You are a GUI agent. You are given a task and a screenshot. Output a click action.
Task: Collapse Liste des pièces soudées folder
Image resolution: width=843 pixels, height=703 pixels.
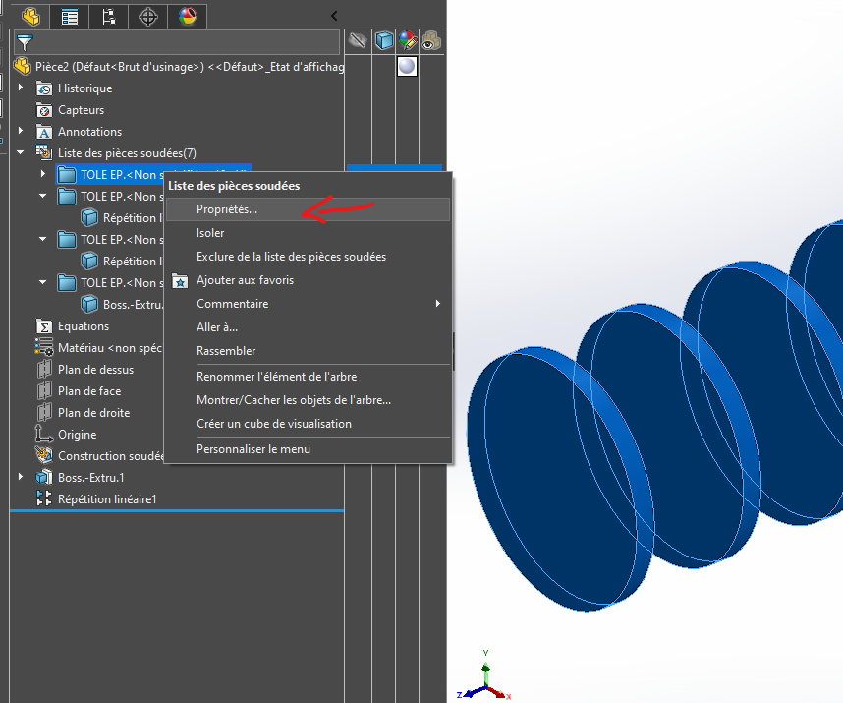pyautogui.click(x=21, y=153)
